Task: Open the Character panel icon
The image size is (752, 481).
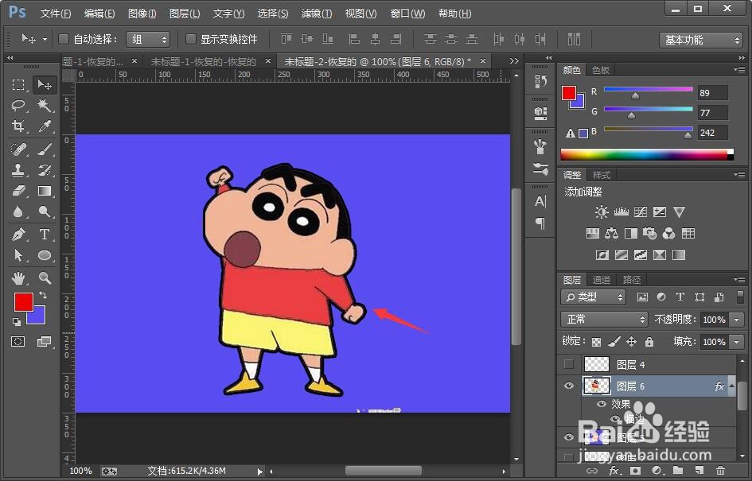Action: (540, 202)
